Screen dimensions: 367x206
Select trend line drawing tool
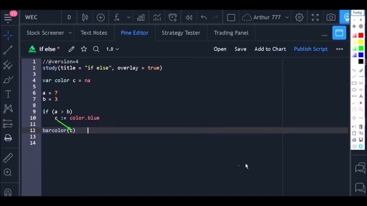coord(8,50)
